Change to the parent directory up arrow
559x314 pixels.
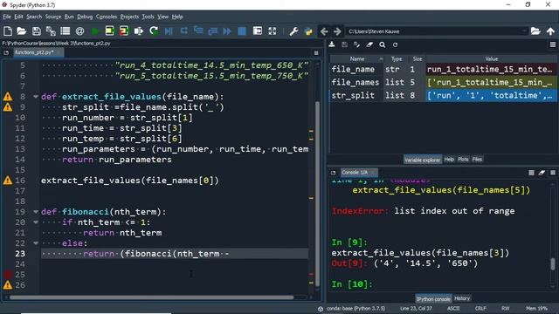[550, 31]
